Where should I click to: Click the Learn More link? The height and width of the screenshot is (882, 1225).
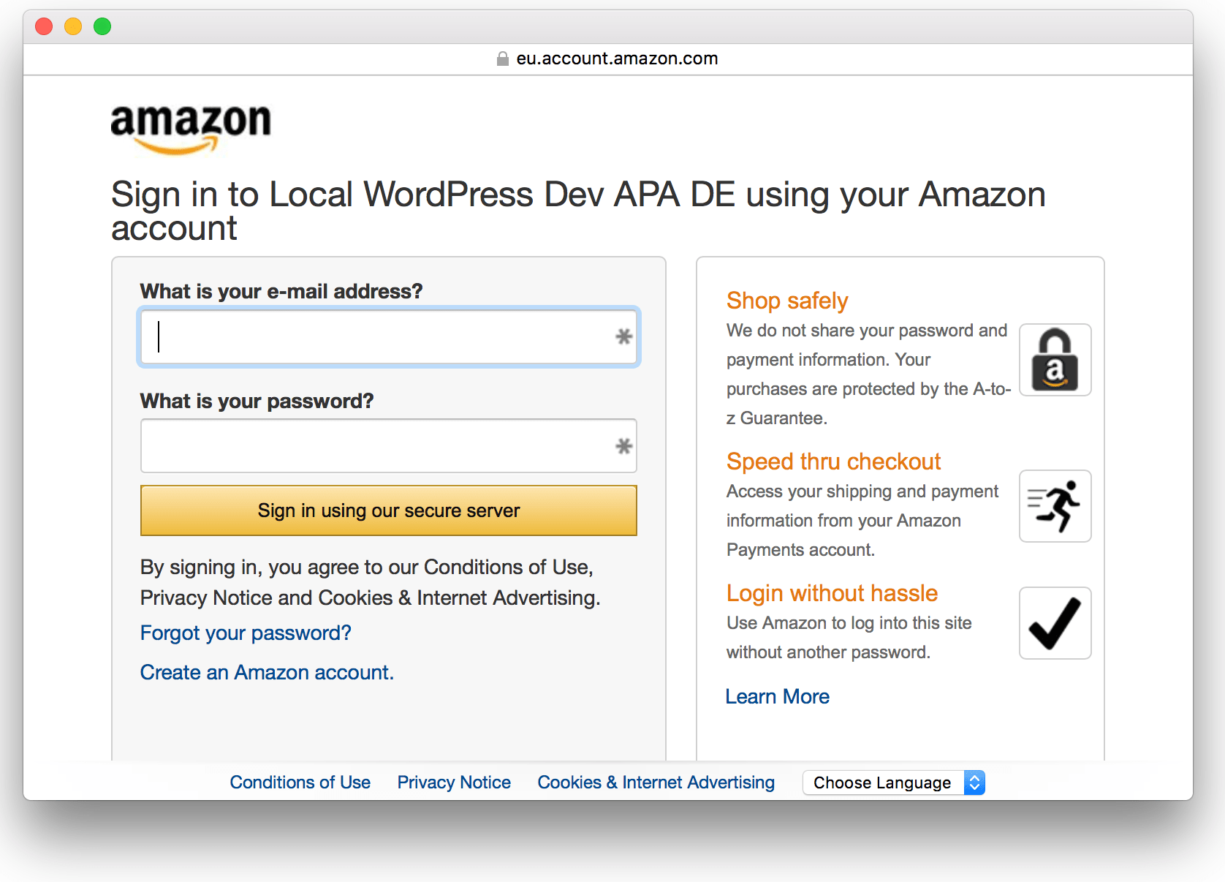[x=777, y=696]
